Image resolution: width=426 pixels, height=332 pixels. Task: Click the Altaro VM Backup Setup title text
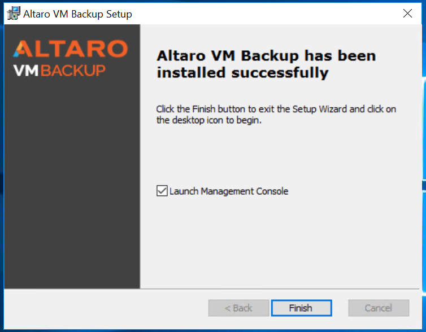click(x=78, y=14)
